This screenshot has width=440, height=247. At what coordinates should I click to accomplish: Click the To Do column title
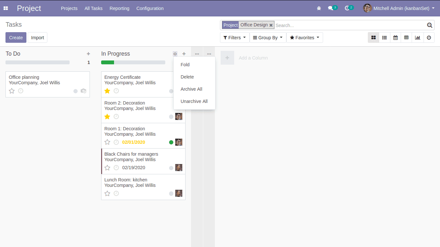point(13,54)
